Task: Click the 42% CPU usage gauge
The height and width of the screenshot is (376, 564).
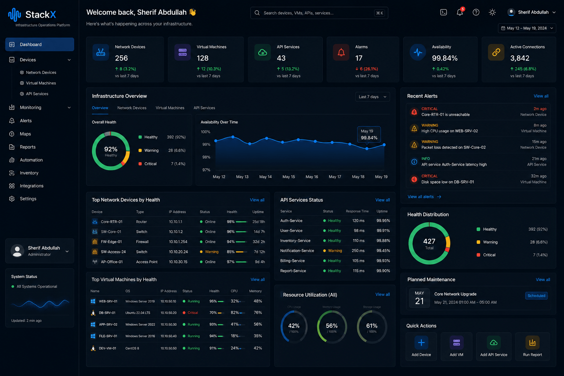Action: click(x=294, y=327)
